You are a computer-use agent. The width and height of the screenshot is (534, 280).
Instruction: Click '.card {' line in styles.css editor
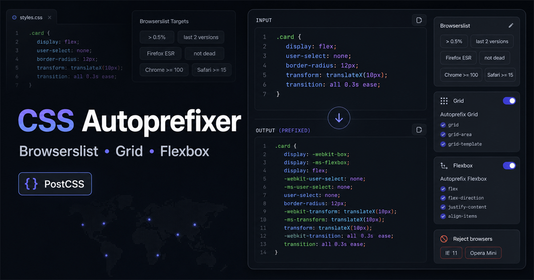click(x=40, y=33)
